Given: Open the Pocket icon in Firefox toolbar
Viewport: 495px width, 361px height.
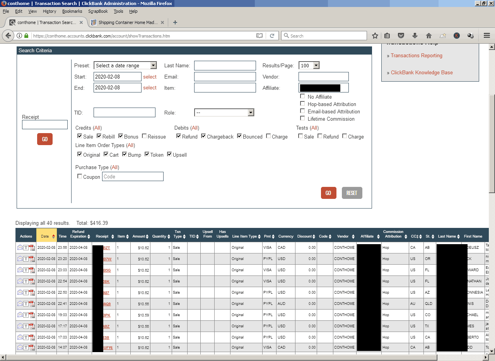Looking at the screenshot, I should (401, 36).
